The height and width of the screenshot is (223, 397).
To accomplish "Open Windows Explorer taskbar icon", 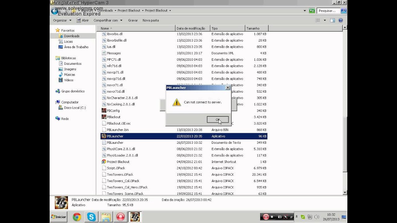I will [106, 217].
